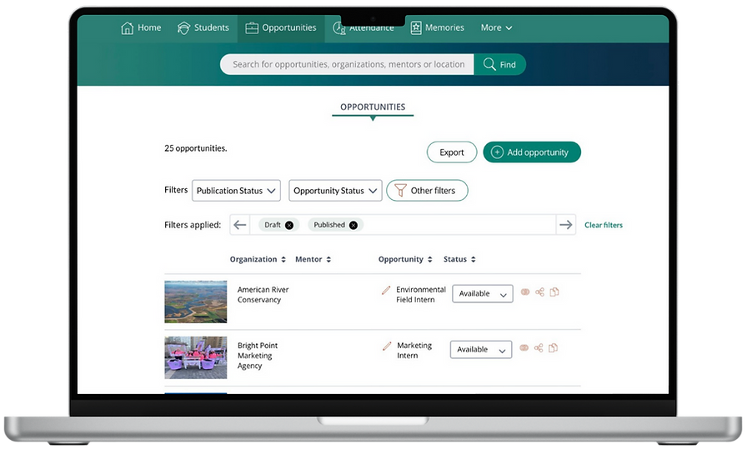Screen dimensions: 747x459
Task: Move applied filters right with arrow
Action: (566, 225)
